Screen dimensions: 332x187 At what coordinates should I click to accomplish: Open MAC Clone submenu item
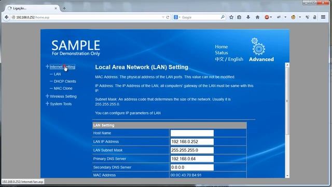(x=63, y=88)
